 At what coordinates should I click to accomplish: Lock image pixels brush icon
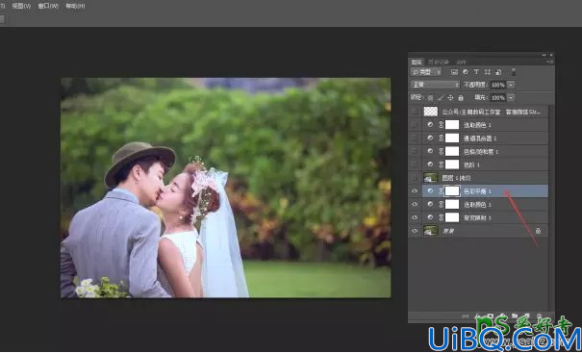(x=441, y=98)
